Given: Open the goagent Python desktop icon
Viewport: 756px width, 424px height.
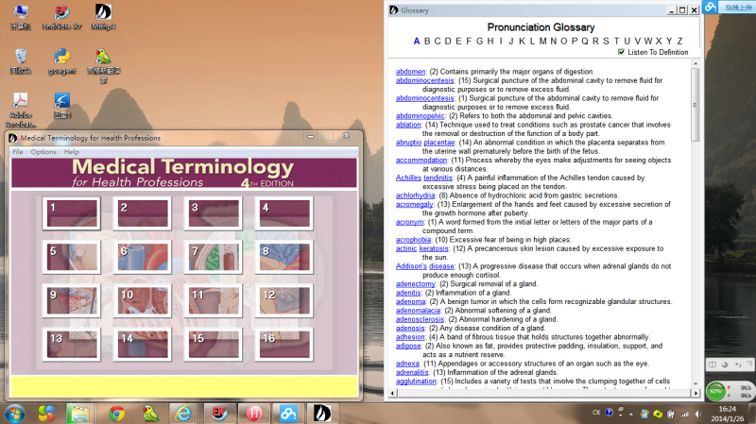Looking at the screenshot, I should pyautogui.click(x=61, y=61).
